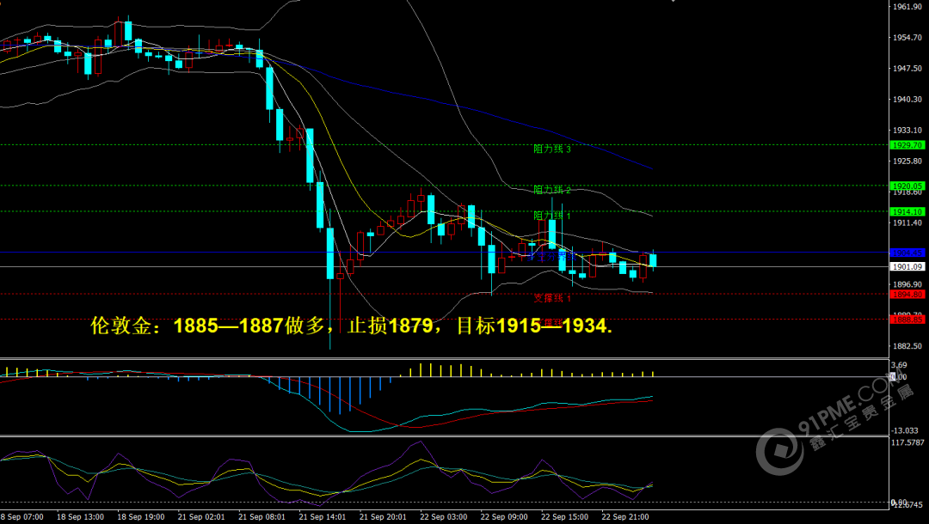The image size is (929, 524).
Task: Click the 18 Sep 13:00 time axis label
Action: click(80, 517)
